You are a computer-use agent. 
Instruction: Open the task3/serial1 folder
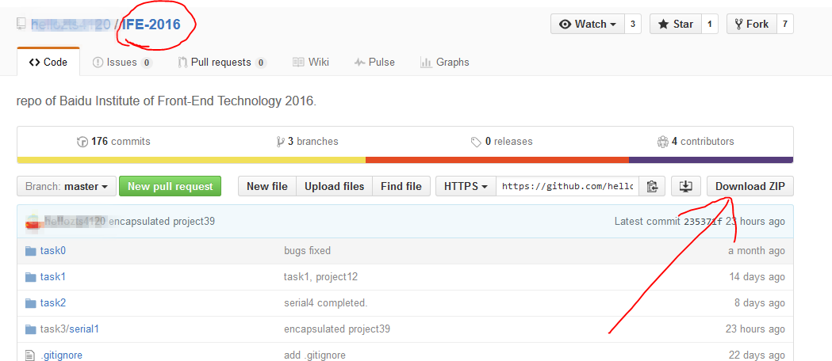(x=70, y=329)
